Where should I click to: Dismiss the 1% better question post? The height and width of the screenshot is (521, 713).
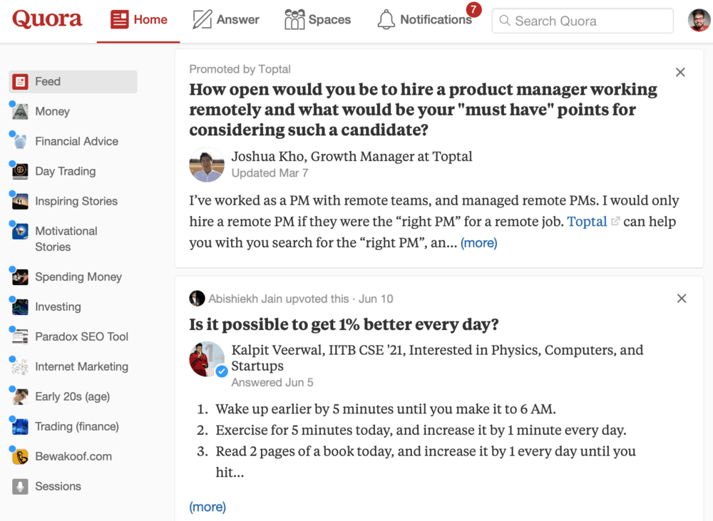[681, 298]
